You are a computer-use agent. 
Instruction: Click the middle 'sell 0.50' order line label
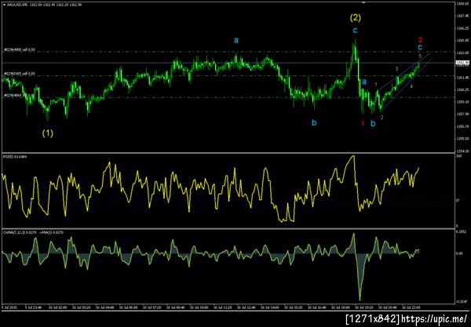pos(20,74)
